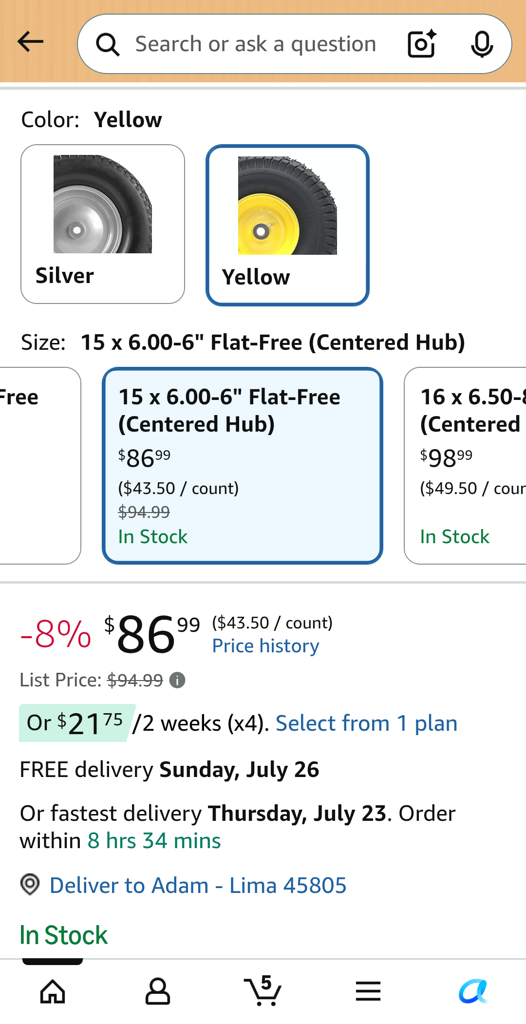Viewport: 526px width, 1024px height.
Task: Open the hamburger menu icon
Action: [x=368, y=991]
